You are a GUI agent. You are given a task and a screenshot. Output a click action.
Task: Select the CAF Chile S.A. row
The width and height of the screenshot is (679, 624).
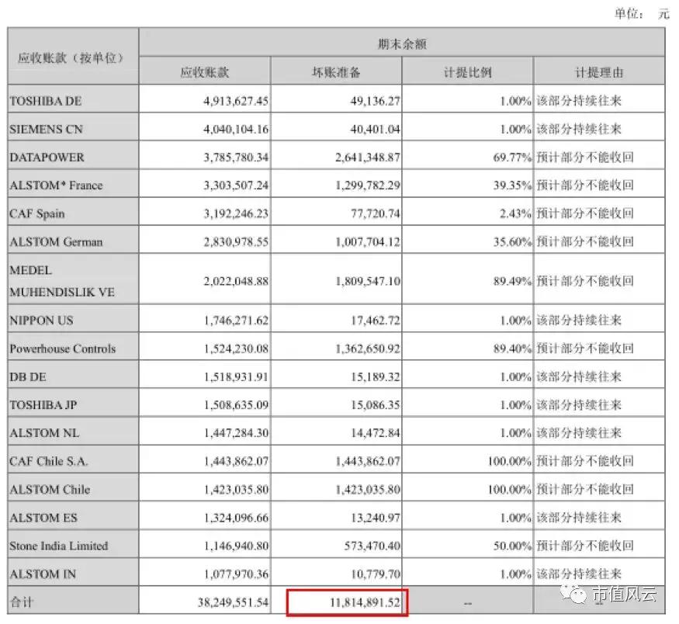[x=49, y=460]
